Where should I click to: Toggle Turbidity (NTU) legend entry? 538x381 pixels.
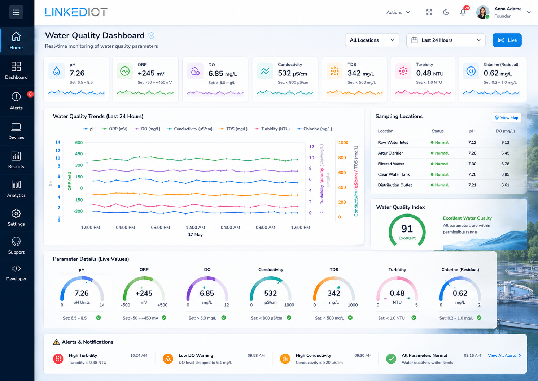pyautogui.click(x=272, y=129)
